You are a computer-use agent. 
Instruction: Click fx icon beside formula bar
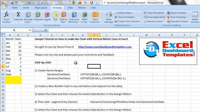(x=46, y=30)
